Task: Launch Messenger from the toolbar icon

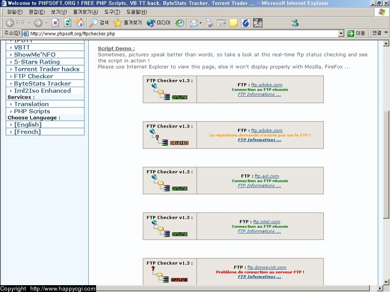Action: point(294,23)
